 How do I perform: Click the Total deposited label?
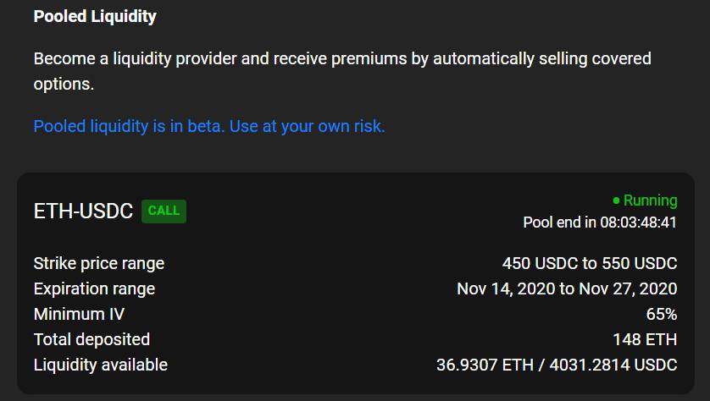[92, 339]
